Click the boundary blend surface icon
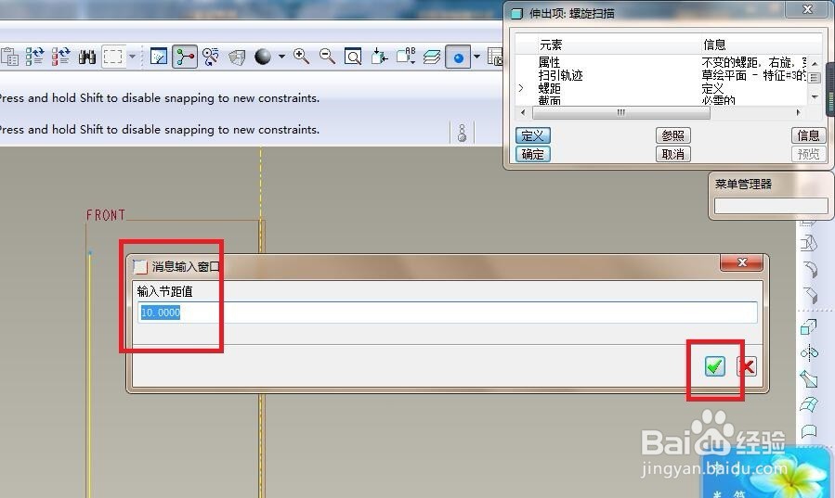Viewport: 835px width, 498px height. point(809,405)
